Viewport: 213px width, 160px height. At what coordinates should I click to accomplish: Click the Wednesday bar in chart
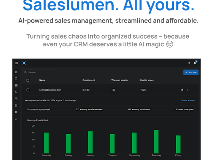[x=134, y=143]
